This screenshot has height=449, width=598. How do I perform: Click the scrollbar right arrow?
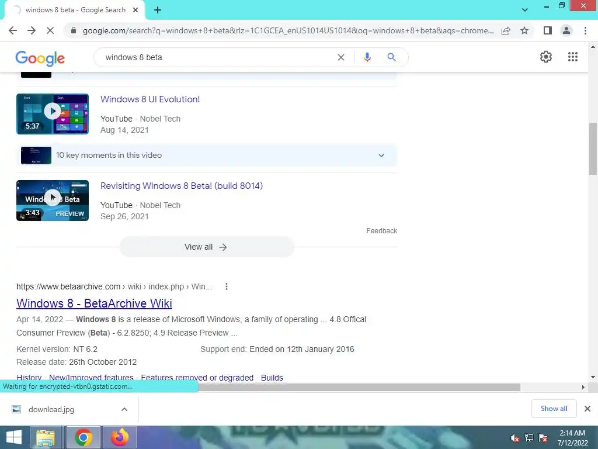[x=583, y=387]
